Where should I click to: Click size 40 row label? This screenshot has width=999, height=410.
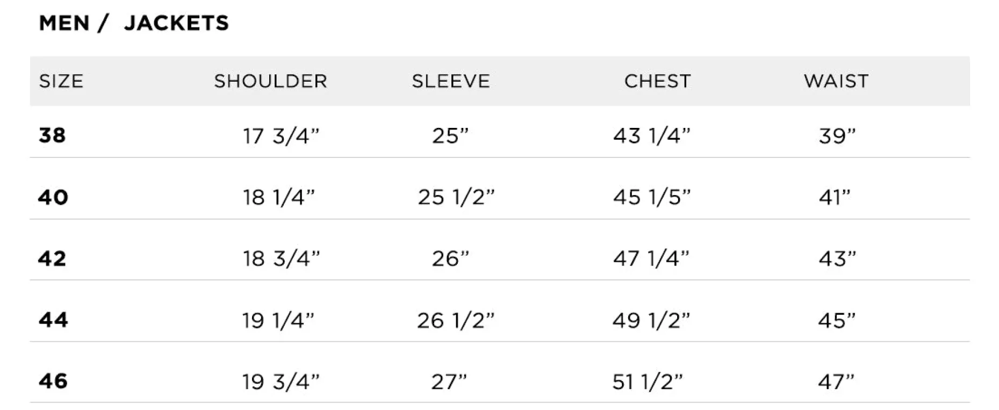pos(53,197)
